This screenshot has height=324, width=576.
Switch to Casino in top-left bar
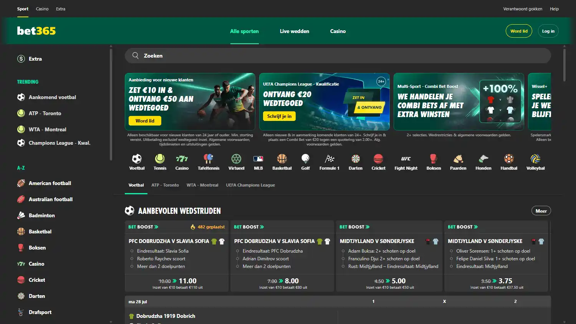(x=42, y=9)
